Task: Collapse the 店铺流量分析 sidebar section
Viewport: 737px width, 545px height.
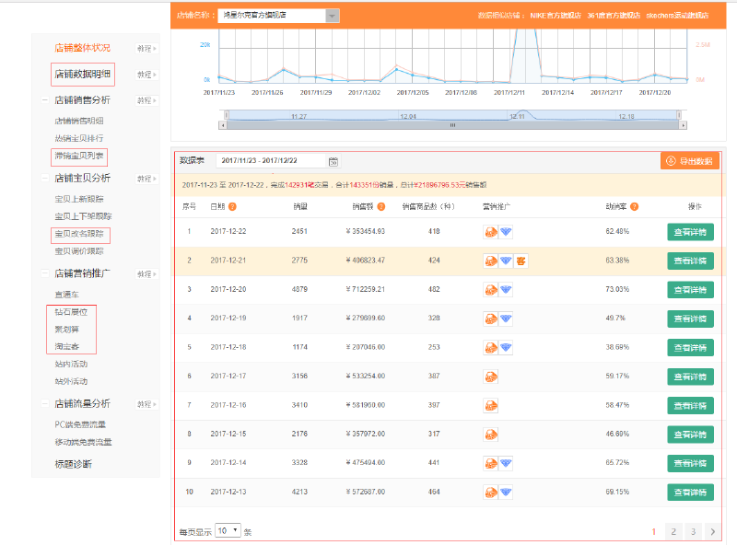Action: coord(44,403)
